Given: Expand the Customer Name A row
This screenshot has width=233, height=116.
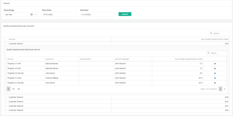Looking at the screenshot, I should (6, 101).
